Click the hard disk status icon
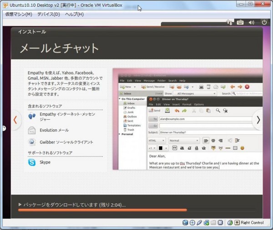 click(185, 223)
